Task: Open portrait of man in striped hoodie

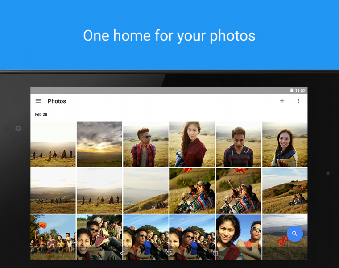Action: [x=239, y=144]
